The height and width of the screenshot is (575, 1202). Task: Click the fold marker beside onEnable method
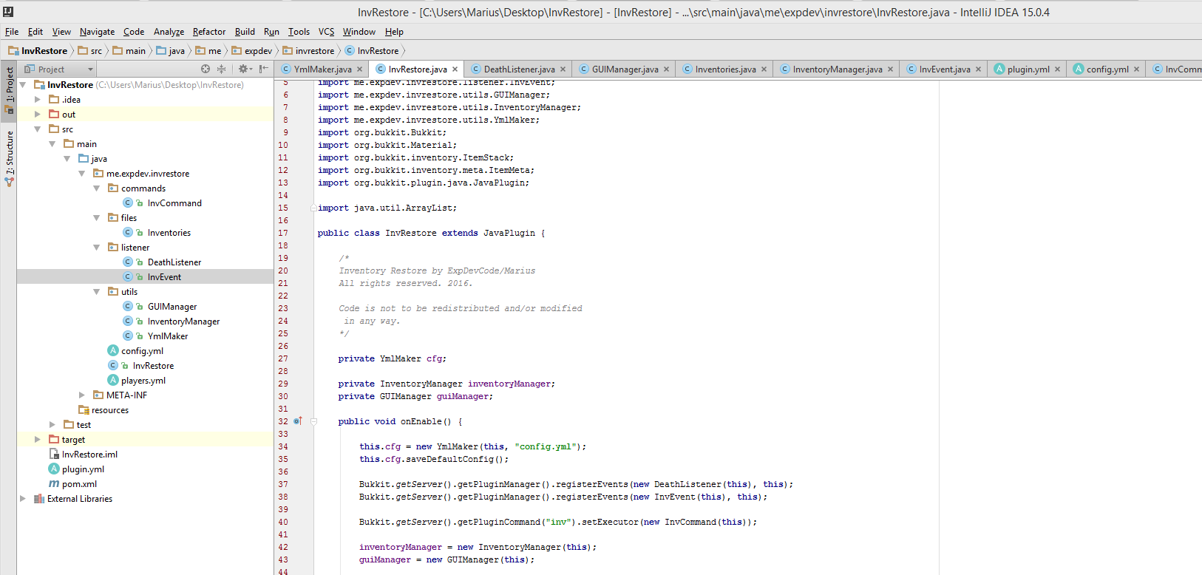tap(313, 421)
